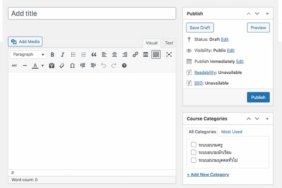
Task: Insert a special character (Omega icon)
Action: coord(72,66)
